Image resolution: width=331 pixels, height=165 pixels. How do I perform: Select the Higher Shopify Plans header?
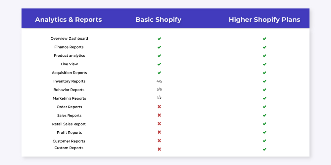[264, 19]
